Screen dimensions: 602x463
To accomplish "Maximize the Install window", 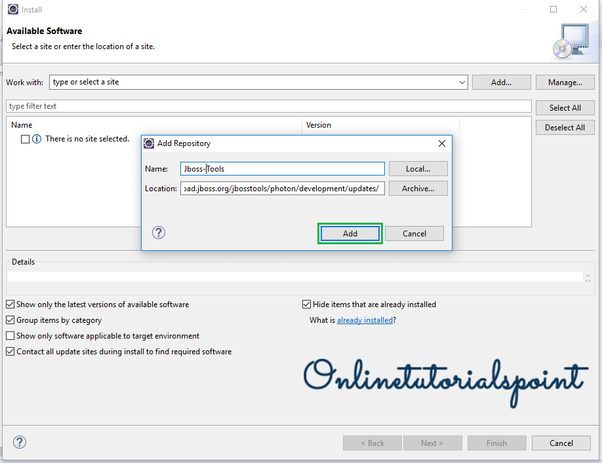I will click(553, 9).
